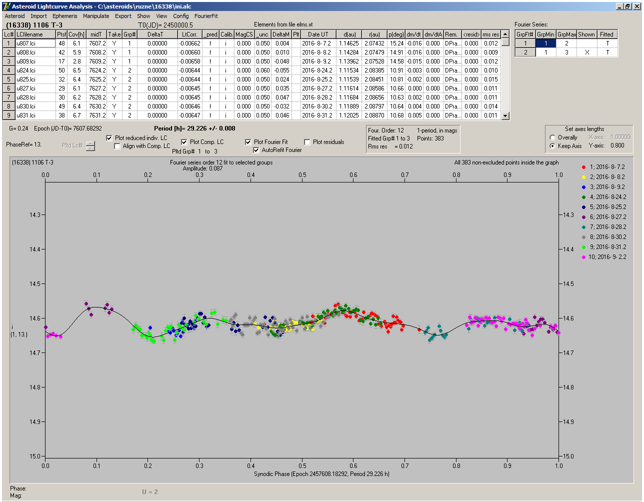Click the Shown X cell in Fourier row 2
Viewport: 644px width, 502px height.
pyautogui.click(x=586, y=52)
